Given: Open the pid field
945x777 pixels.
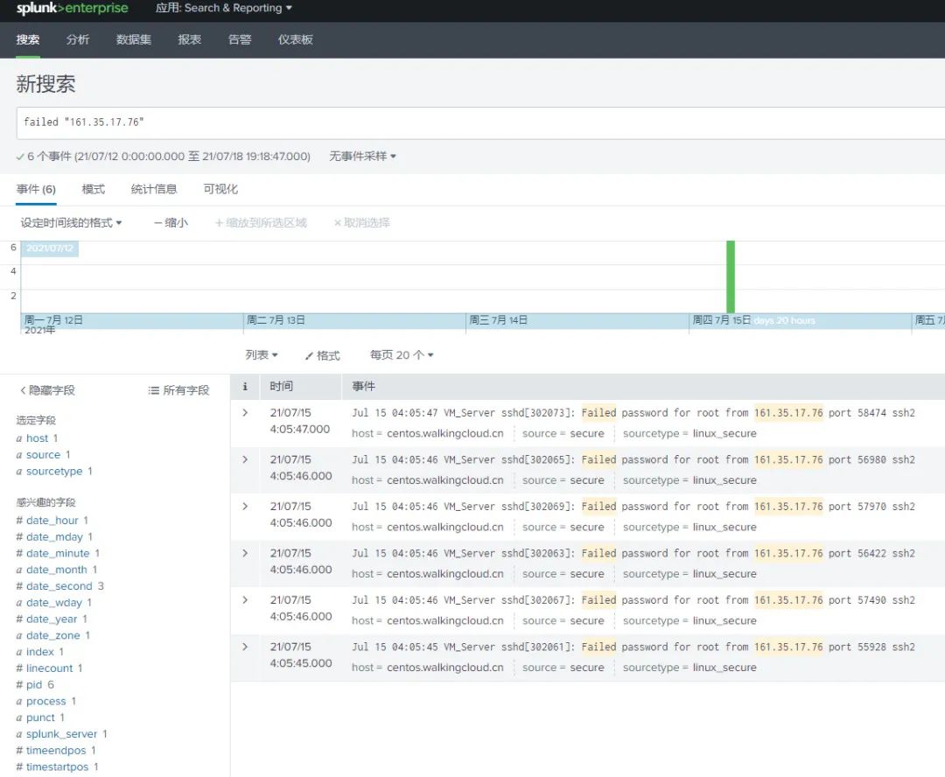Looking at the screenshot, I should click(34, 685).
